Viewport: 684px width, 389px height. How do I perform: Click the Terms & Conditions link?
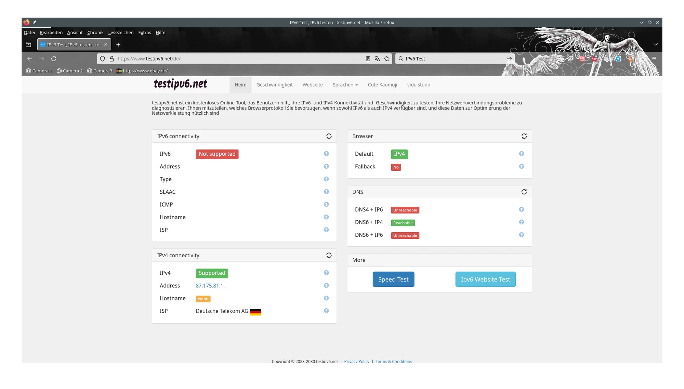pyautogui.click(x=393, y=361)
